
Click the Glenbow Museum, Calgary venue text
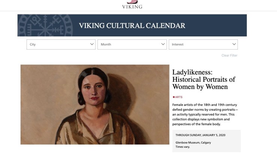(193, 143)
